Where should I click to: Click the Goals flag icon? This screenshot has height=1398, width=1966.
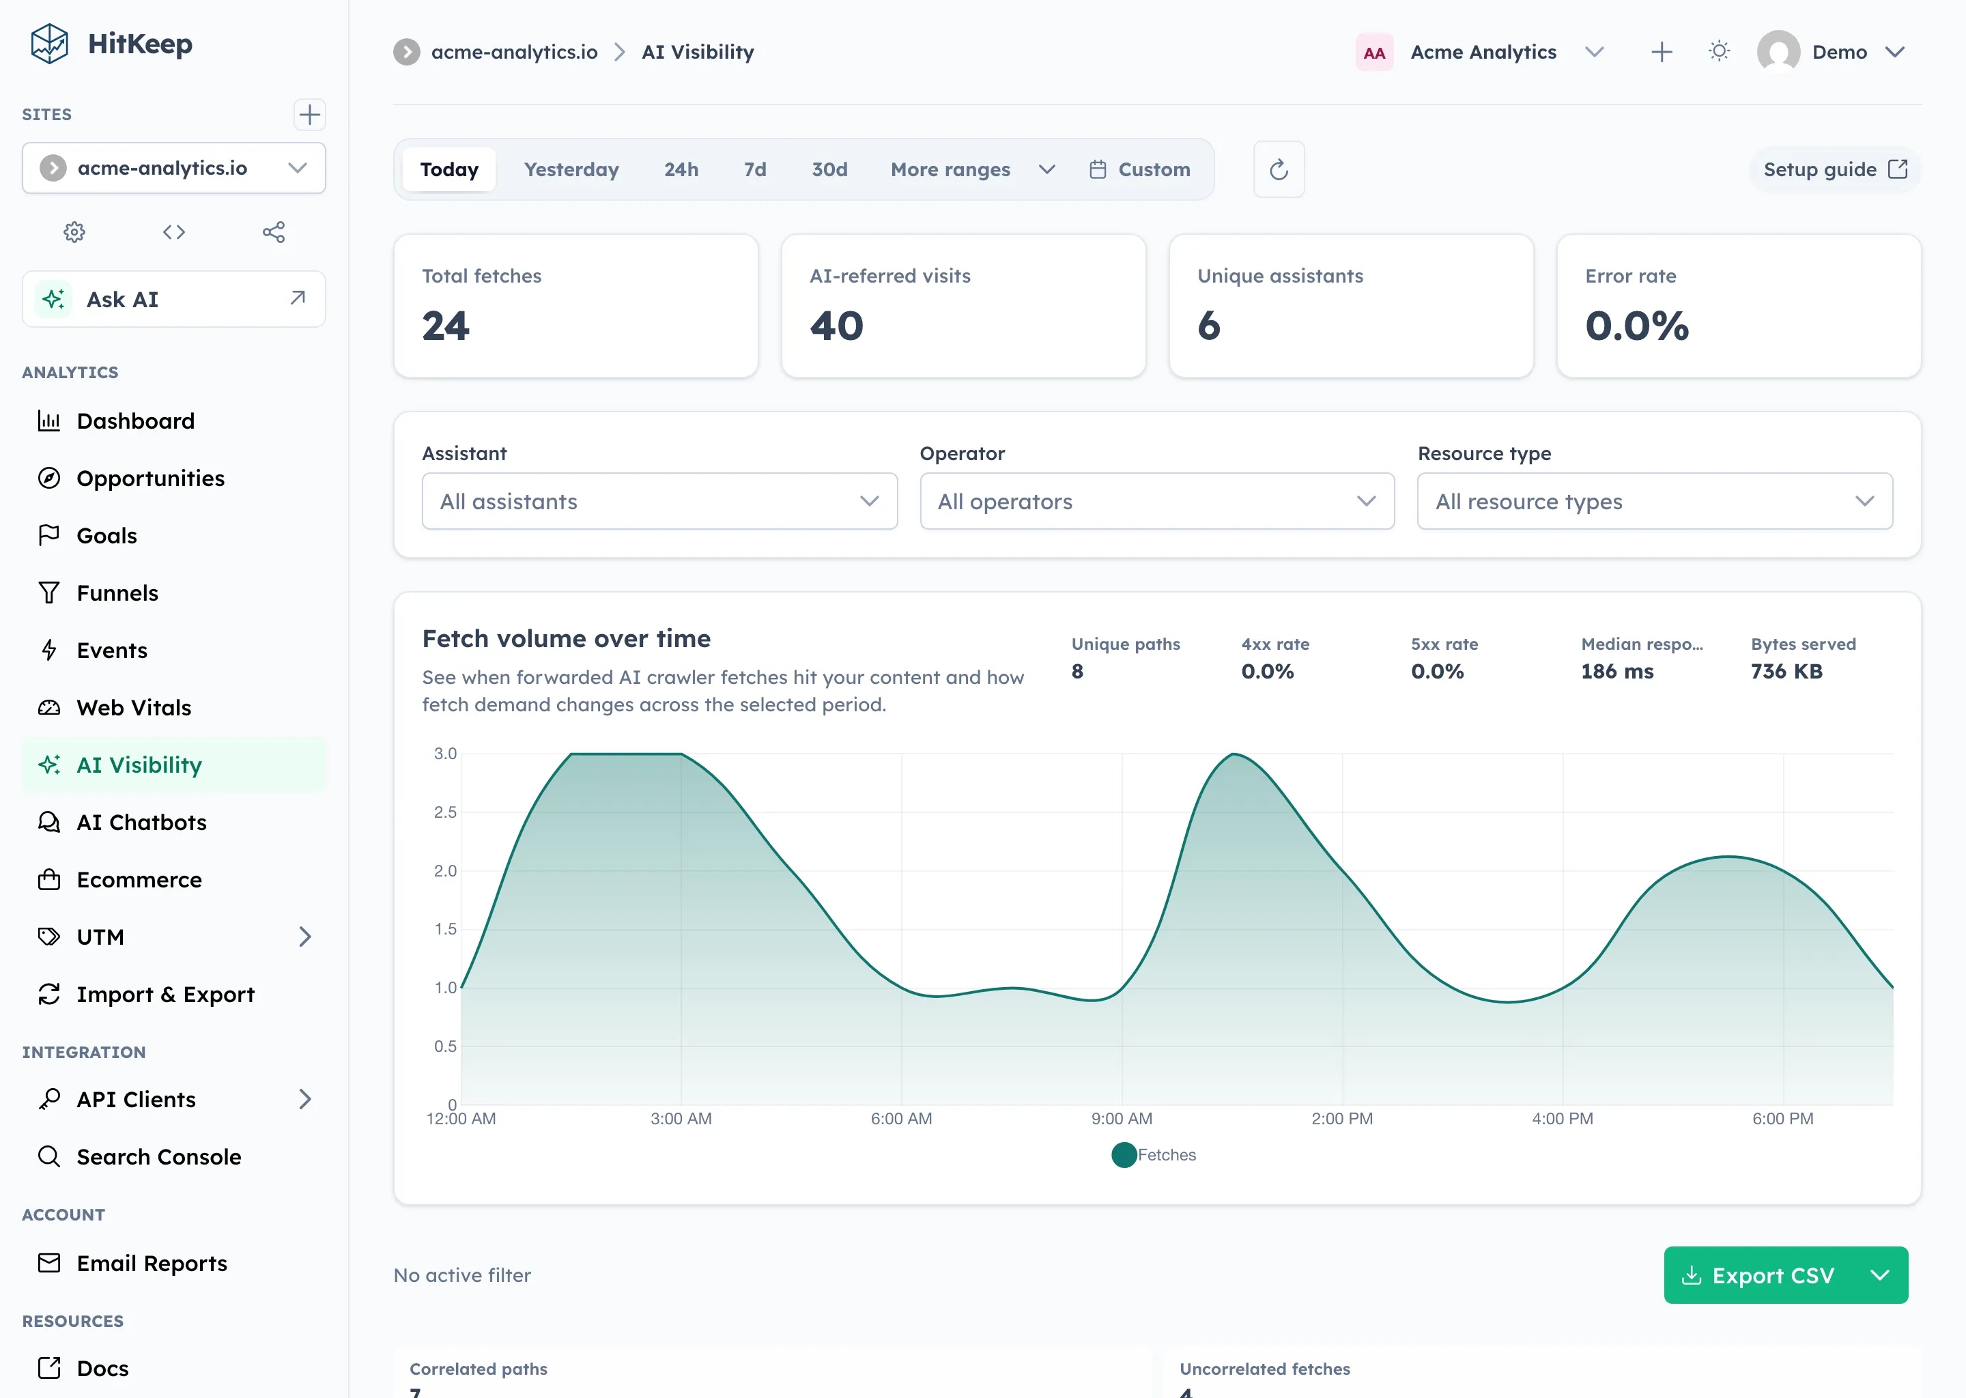pos(49,535)
